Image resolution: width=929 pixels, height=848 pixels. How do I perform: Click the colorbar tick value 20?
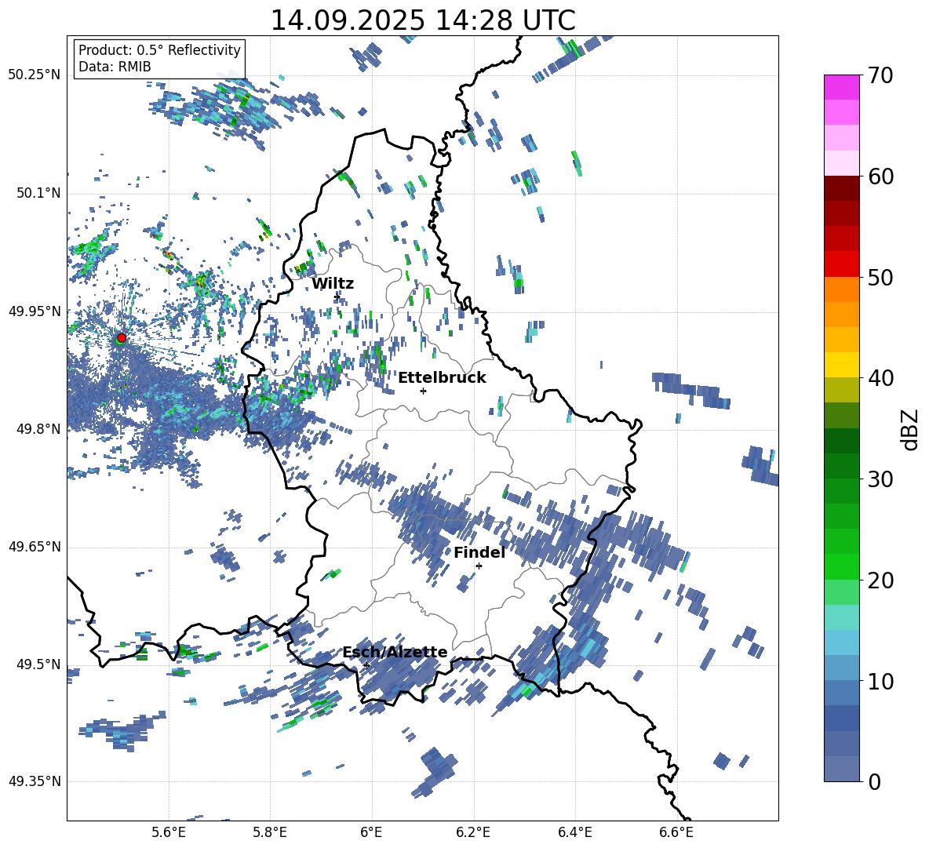click(880, 580)
